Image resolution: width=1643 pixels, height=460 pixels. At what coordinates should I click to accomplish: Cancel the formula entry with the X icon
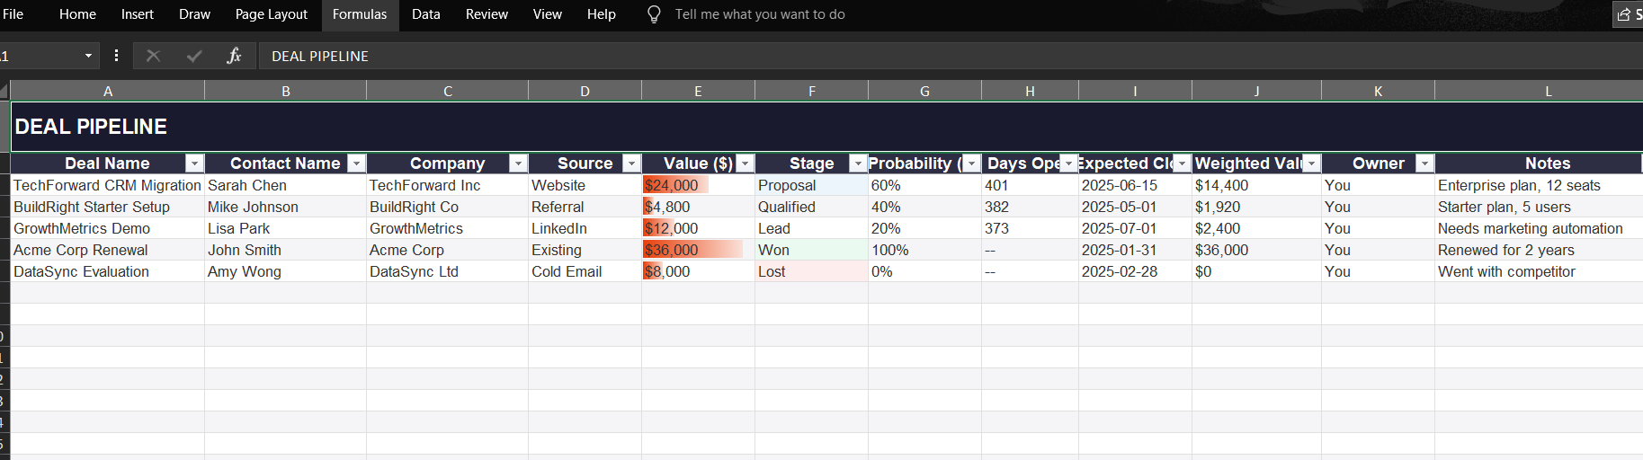(x=153, y=56)
